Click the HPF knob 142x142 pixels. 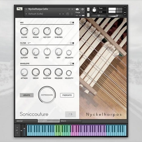point(59,52)
